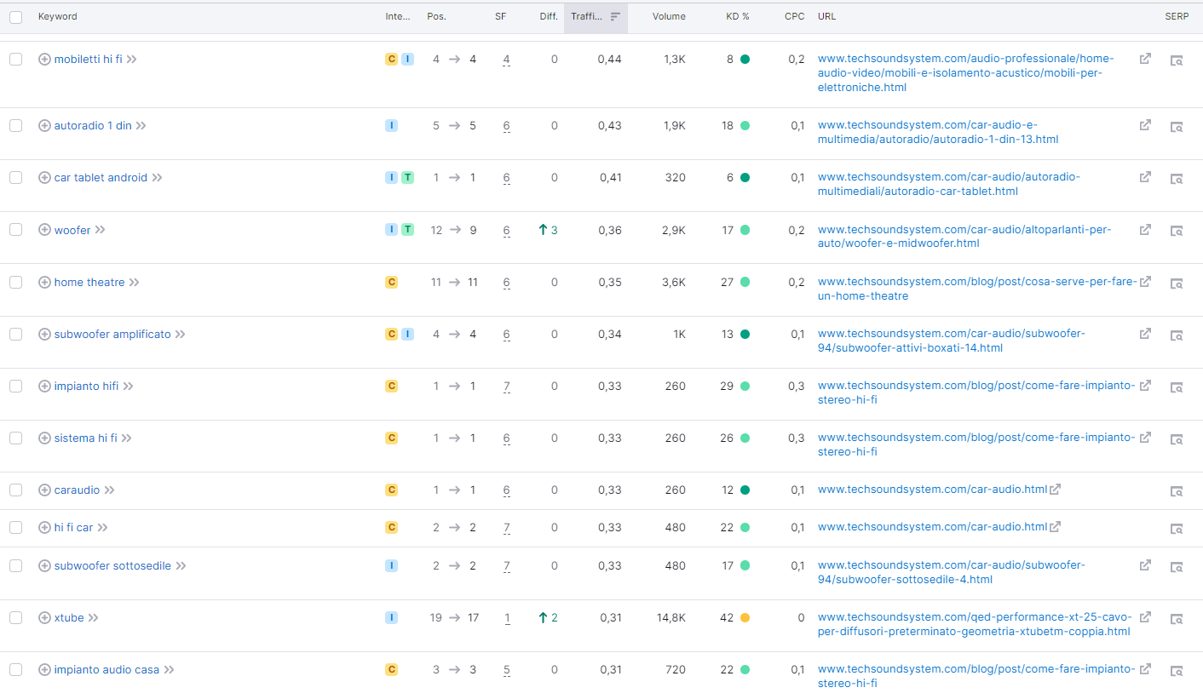This screenshot has width=1203, height=699.
Task: Open the cosa-serve-per-fare-un-home-theatre blog URL
Action: click(x=977, y=289)
